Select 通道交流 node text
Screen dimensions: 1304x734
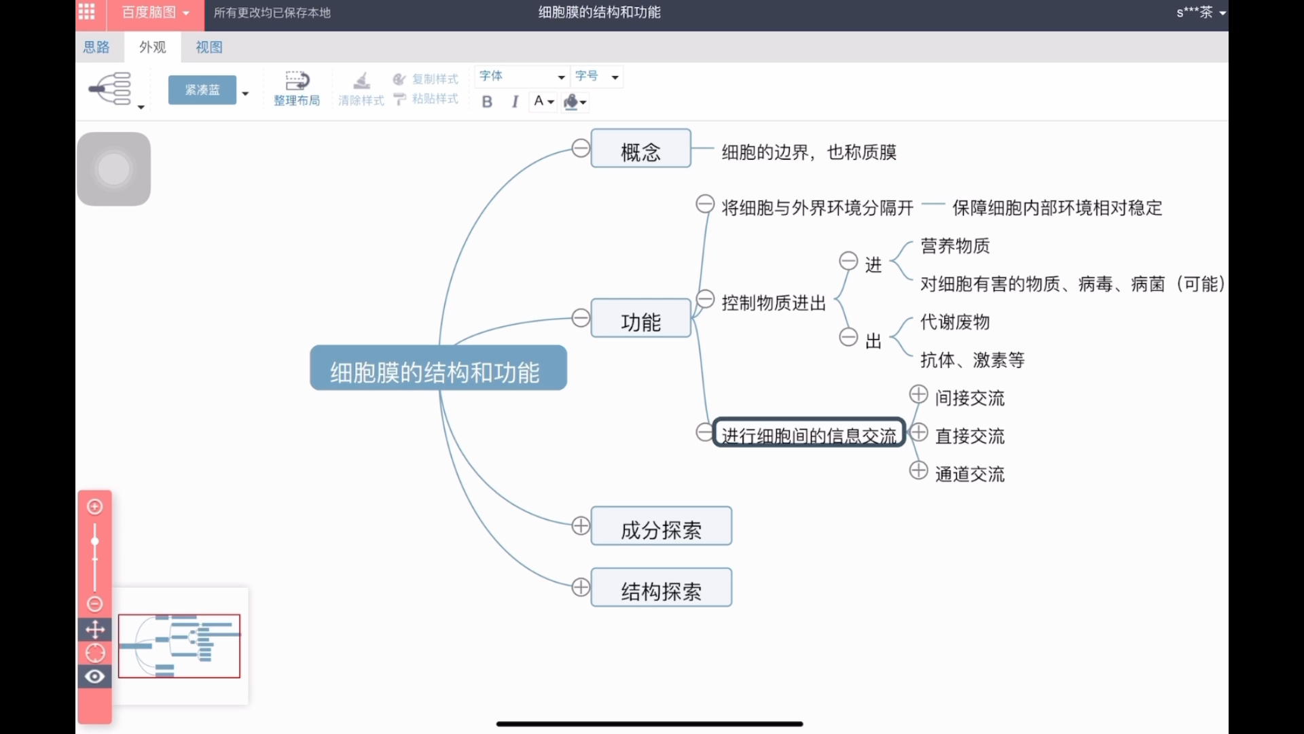[x=970, y=474]
